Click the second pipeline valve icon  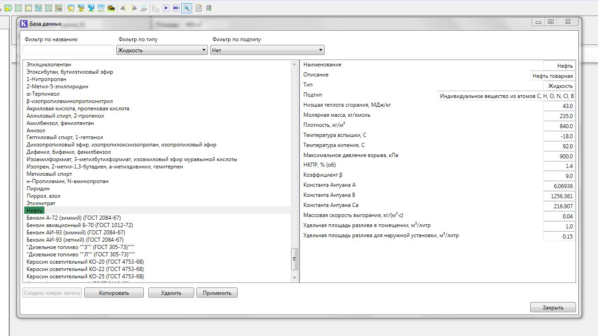134,8
